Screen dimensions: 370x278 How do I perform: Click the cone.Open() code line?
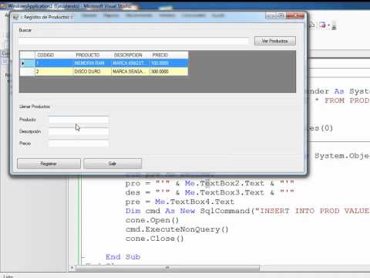pyautogui.click(x=152, y=220)
